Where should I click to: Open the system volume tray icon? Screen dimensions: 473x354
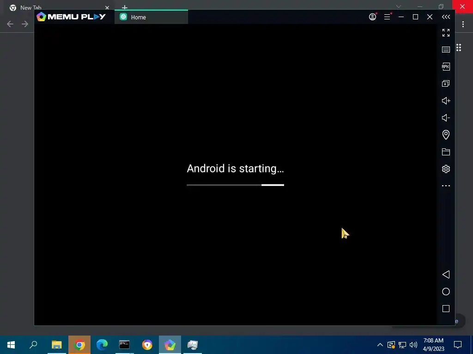click(x=413, y=345)
